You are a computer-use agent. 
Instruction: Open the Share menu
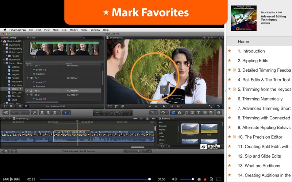click(84, 30)
